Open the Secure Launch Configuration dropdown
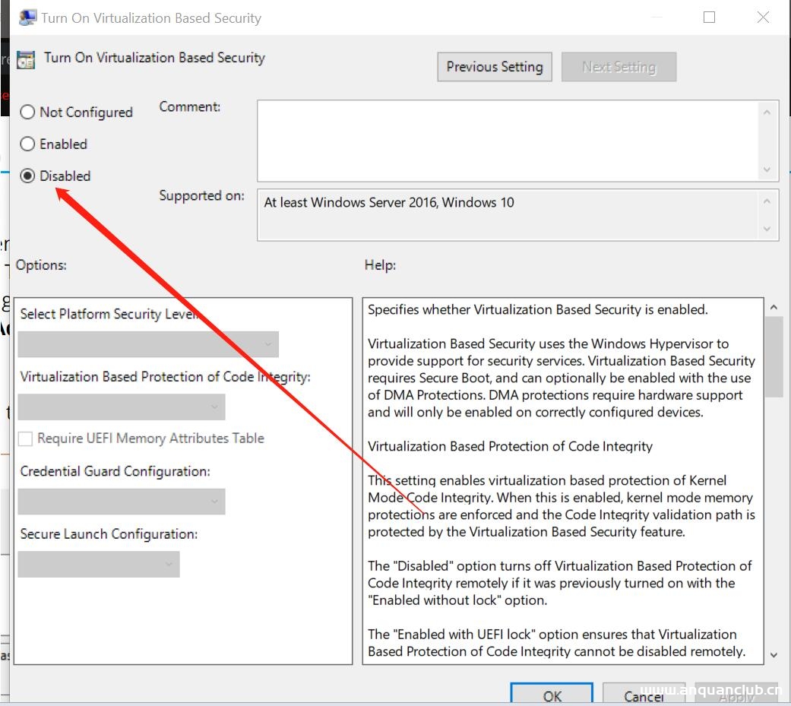The height and width of the screenshot is (706, 791). tap(99, 565)
